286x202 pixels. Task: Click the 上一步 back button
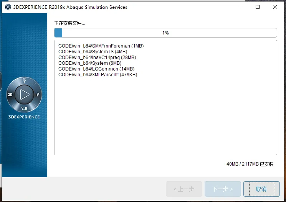[184, 189]
